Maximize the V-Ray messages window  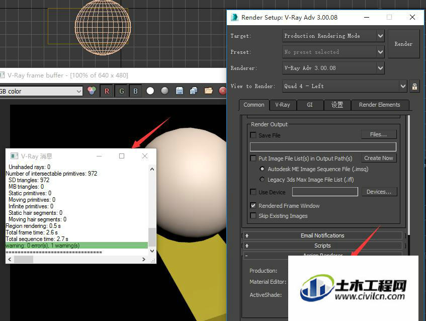point(122,156)
